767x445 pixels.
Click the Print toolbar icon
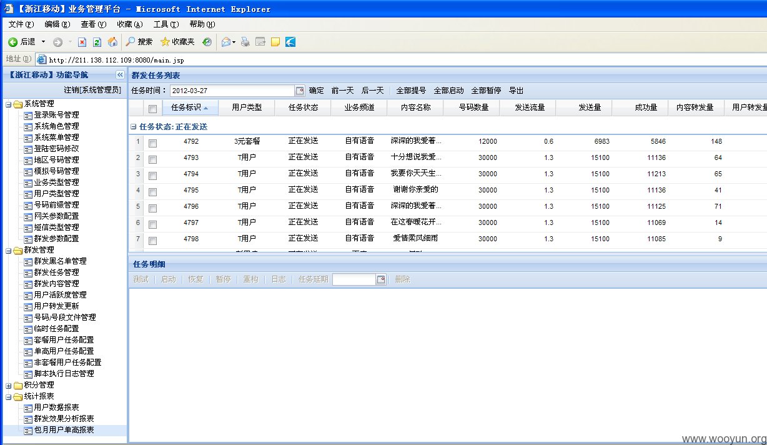245,42
